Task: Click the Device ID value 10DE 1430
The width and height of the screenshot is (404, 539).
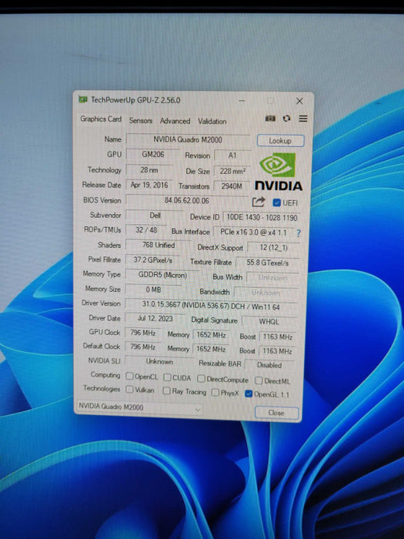Action: click(262, 218)
